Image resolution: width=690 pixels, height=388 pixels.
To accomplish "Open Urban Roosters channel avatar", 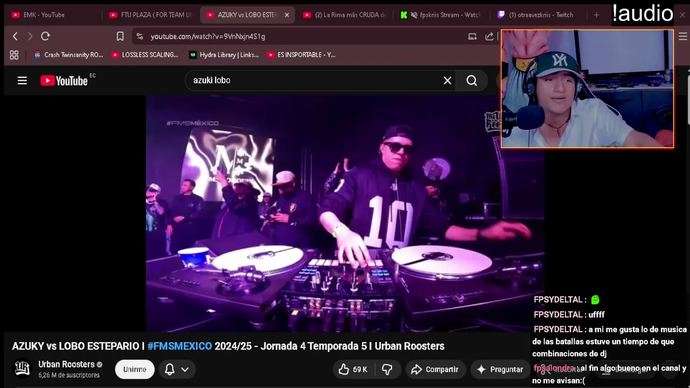I will 22,369.
